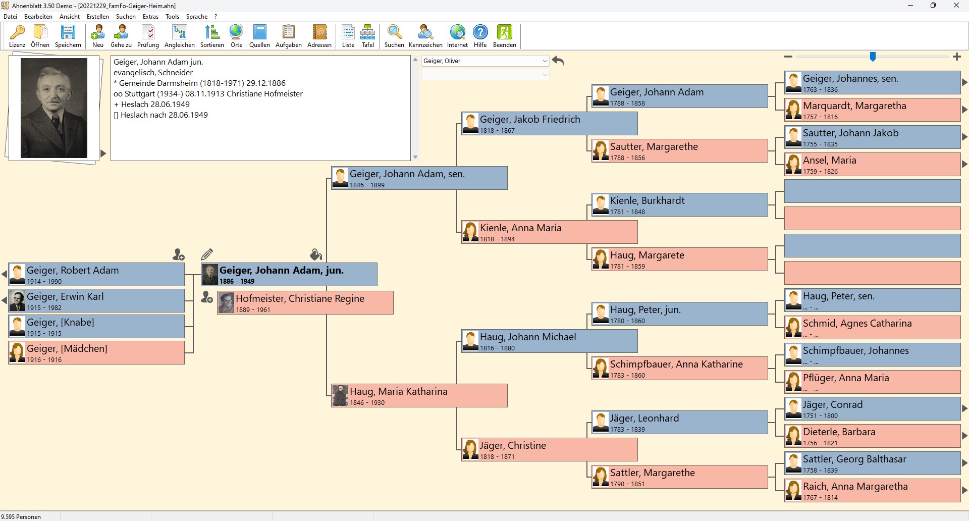Select Hofmeister, Christiane Regine person box
This screenshot has height=521, width=969.
305,303
